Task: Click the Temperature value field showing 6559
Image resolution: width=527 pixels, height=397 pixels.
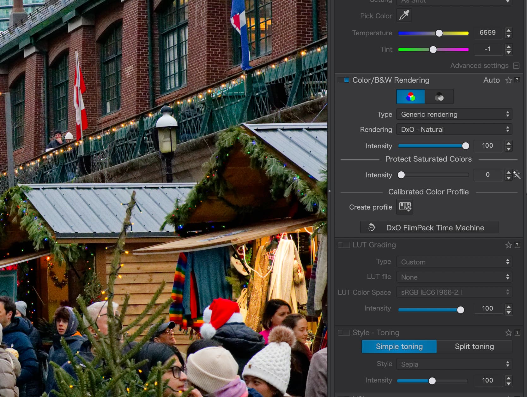Action: [488, 33]
